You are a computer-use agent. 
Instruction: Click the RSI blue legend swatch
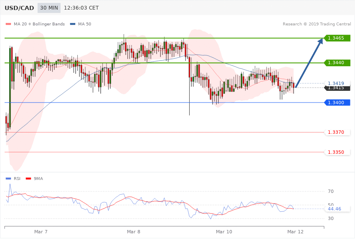[8, 179]
